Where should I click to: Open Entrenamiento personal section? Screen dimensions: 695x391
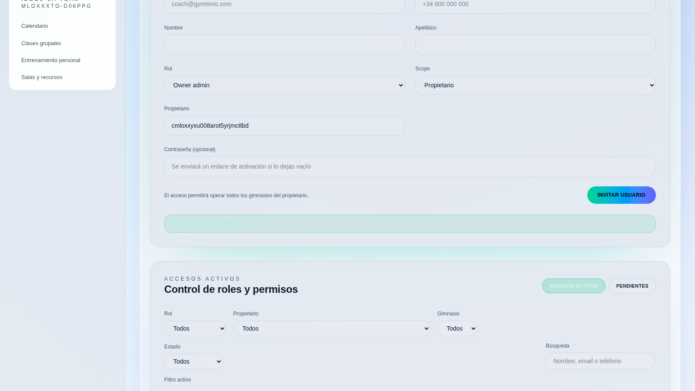point(51,60)
